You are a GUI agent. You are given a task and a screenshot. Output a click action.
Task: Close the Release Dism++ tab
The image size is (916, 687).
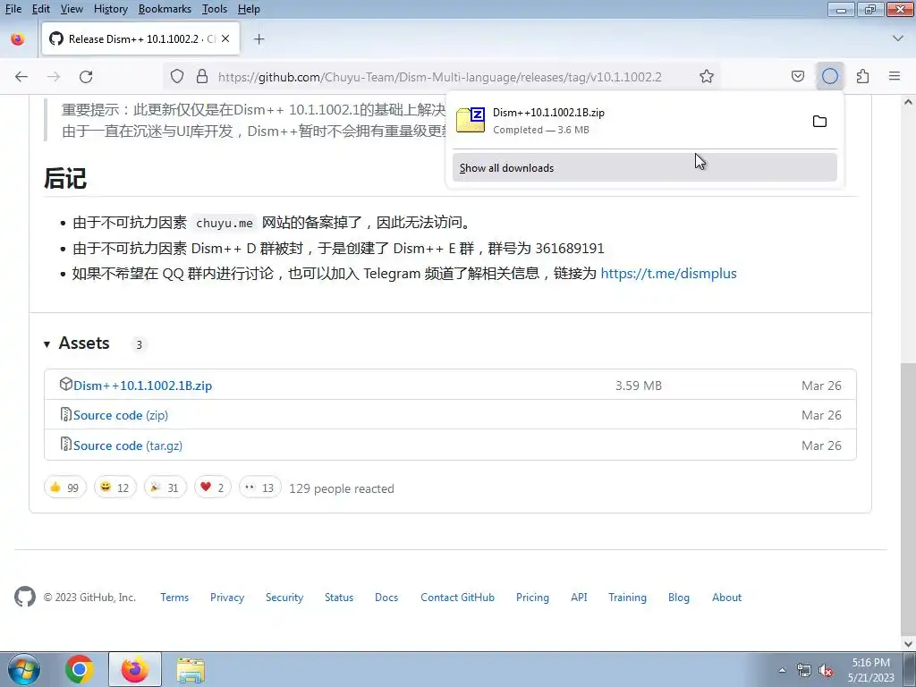click(225, 38)
